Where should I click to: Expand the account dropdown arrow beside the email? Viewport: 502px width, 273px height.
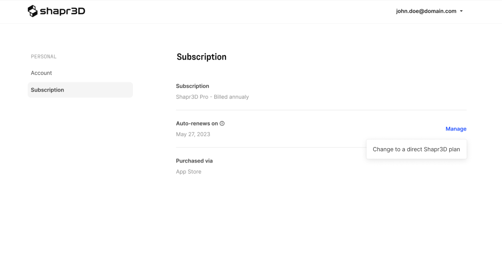[x=462, y=11]
